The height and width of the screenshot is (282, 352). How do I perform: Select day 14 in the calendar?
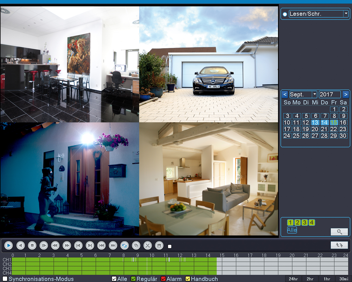324,123
